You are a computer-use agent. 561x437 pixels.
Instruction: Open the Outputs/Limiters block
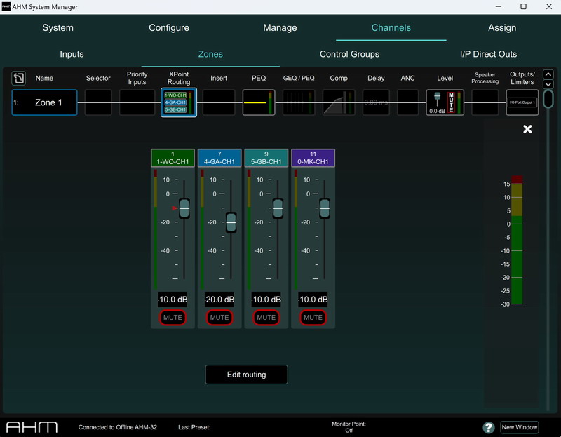[x=522, y=102]
